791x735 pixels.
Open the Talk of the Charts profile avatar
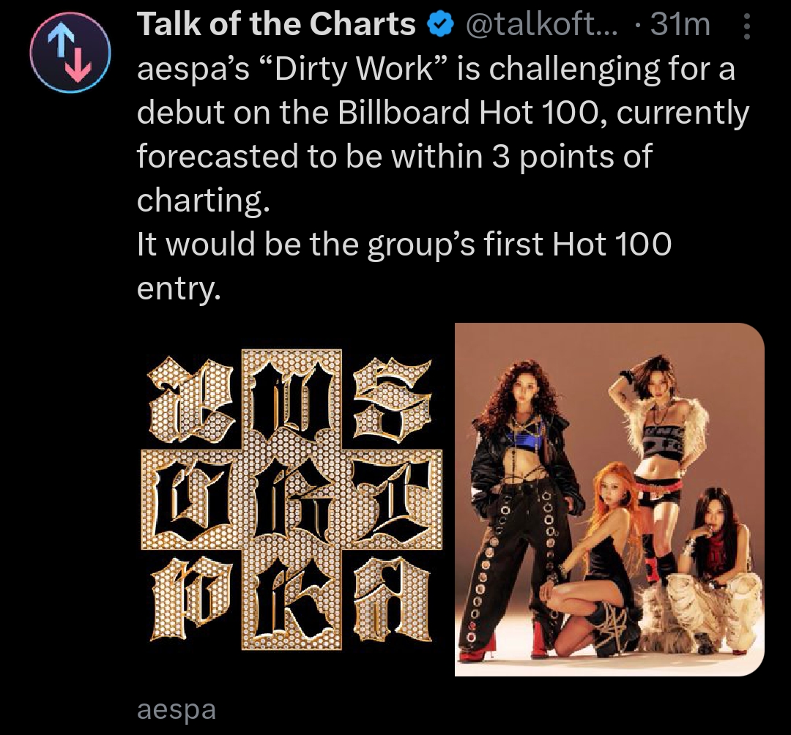coord(70,53)
